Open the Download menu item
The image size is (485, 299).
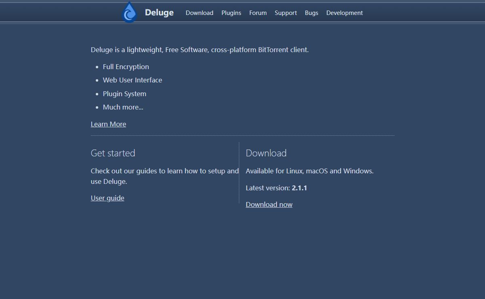coord(199,13)
